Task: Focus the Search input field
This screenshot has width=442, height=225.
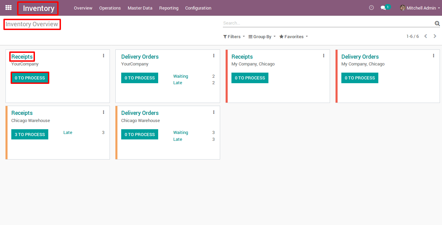Action: point(328,23)
